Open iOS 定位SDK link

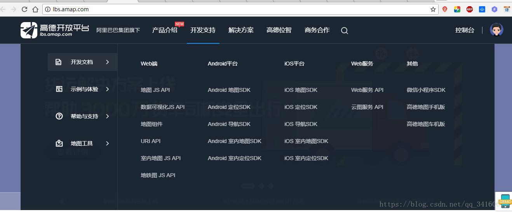point(301,107)
